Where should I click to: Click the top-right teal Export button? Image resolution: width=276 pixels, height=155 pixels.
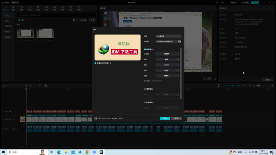point(255,3)
